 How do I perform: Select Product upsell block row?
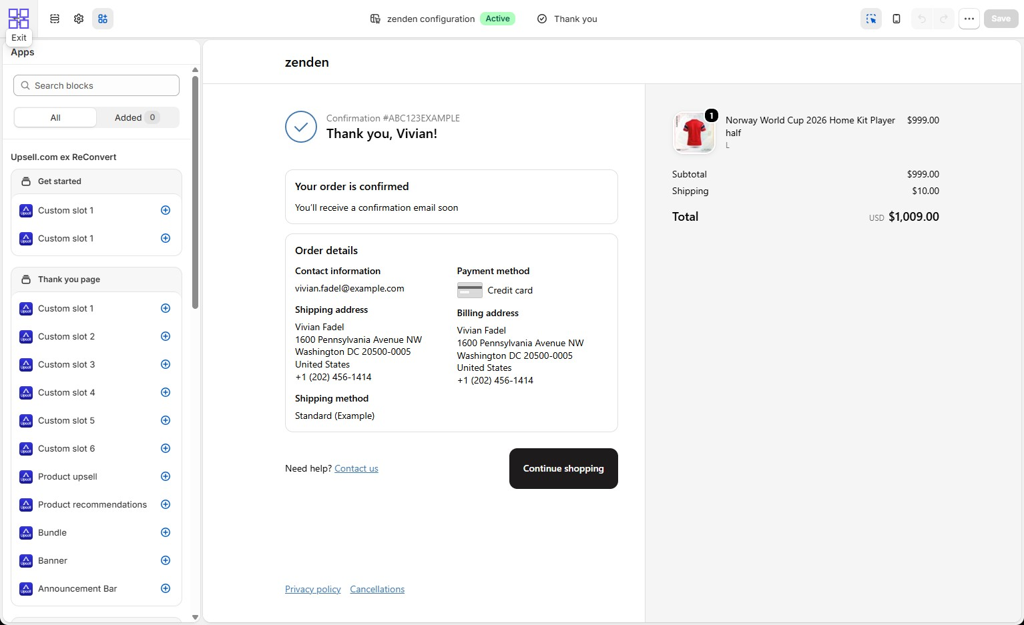pos(96,476)
